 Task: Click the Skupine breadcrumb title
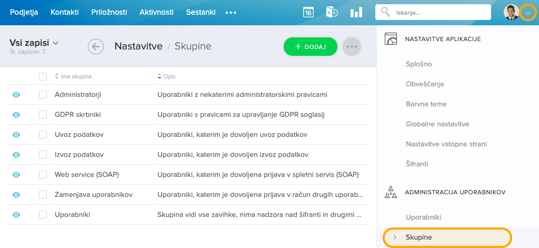coord(193,46)
